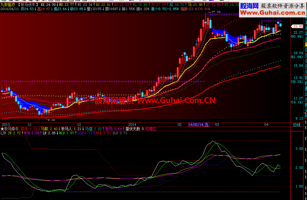307x200 pixels.
Task: Click the 牵牛:1.23 value
Action: point(29,129)
